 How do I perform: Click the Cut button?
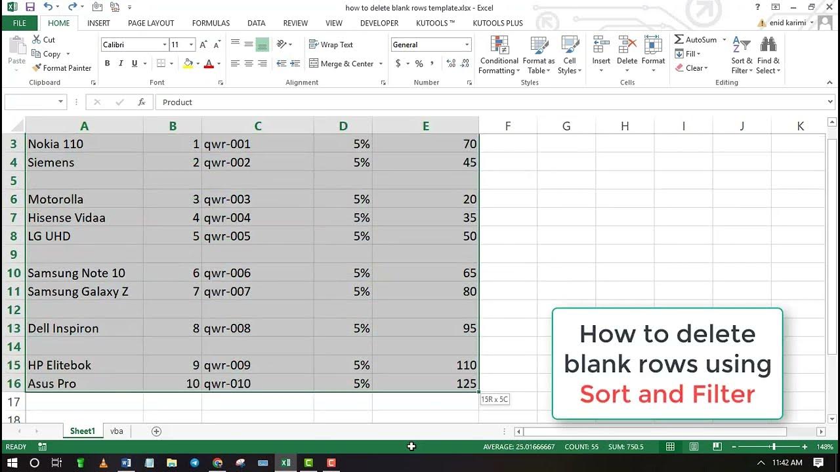coord(43,40)
